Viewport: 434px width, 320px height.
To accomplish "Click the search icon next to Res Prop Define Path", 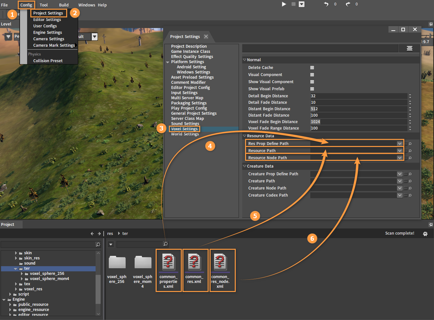I will 410,144.
